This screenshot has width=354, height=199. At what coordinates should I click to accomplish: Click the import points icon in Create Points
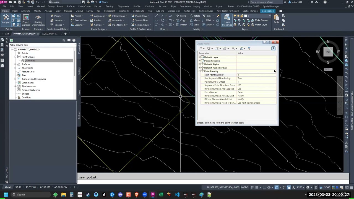point(249,48)
